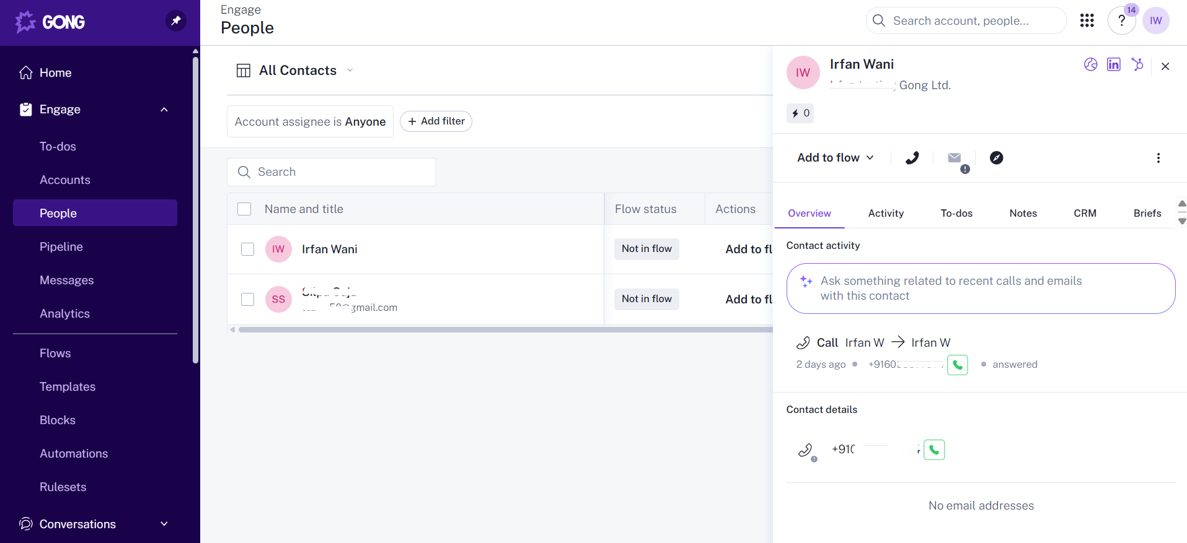Click the contacts Search field
This screenshot has height=543, width=1187.
pos(332,172)
